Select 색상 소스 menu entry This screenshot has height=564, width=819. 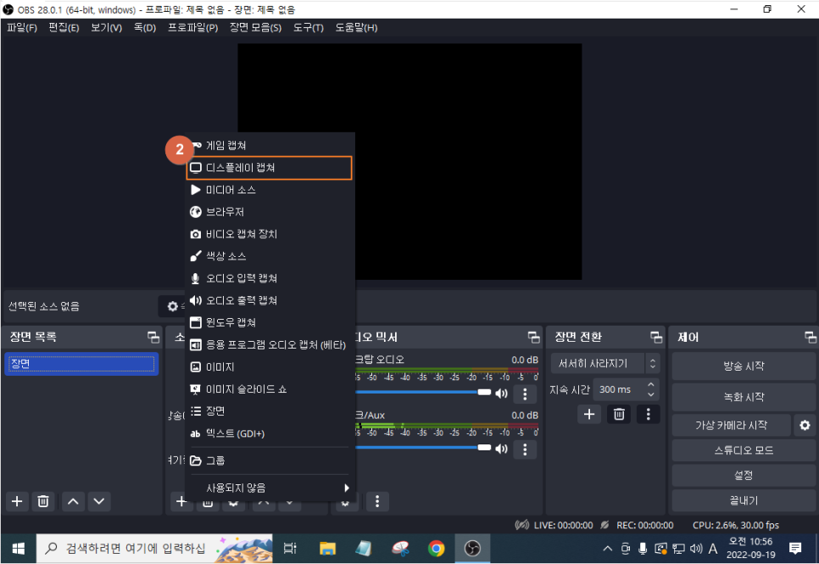pos(270,256)
